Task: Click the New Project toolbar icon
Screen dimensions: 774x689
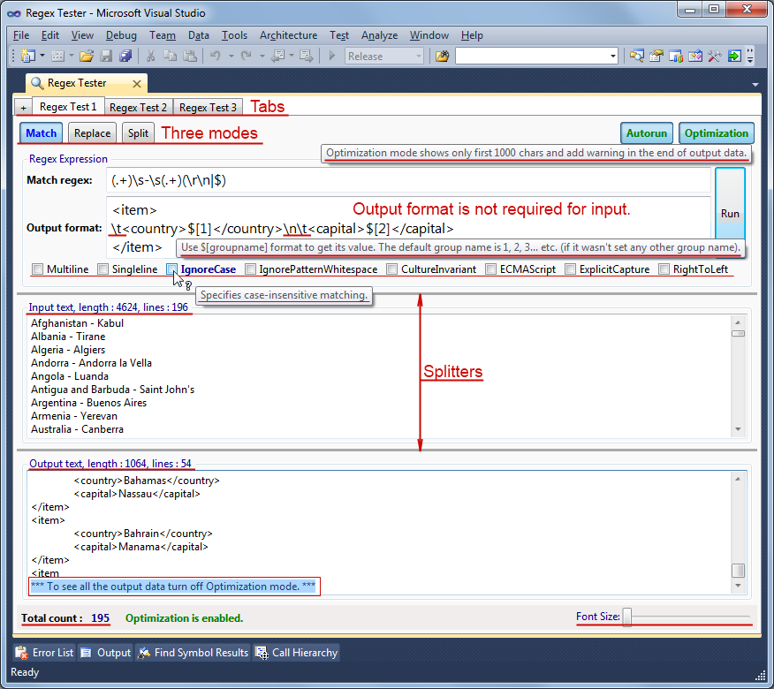Action: click(27, 56)
